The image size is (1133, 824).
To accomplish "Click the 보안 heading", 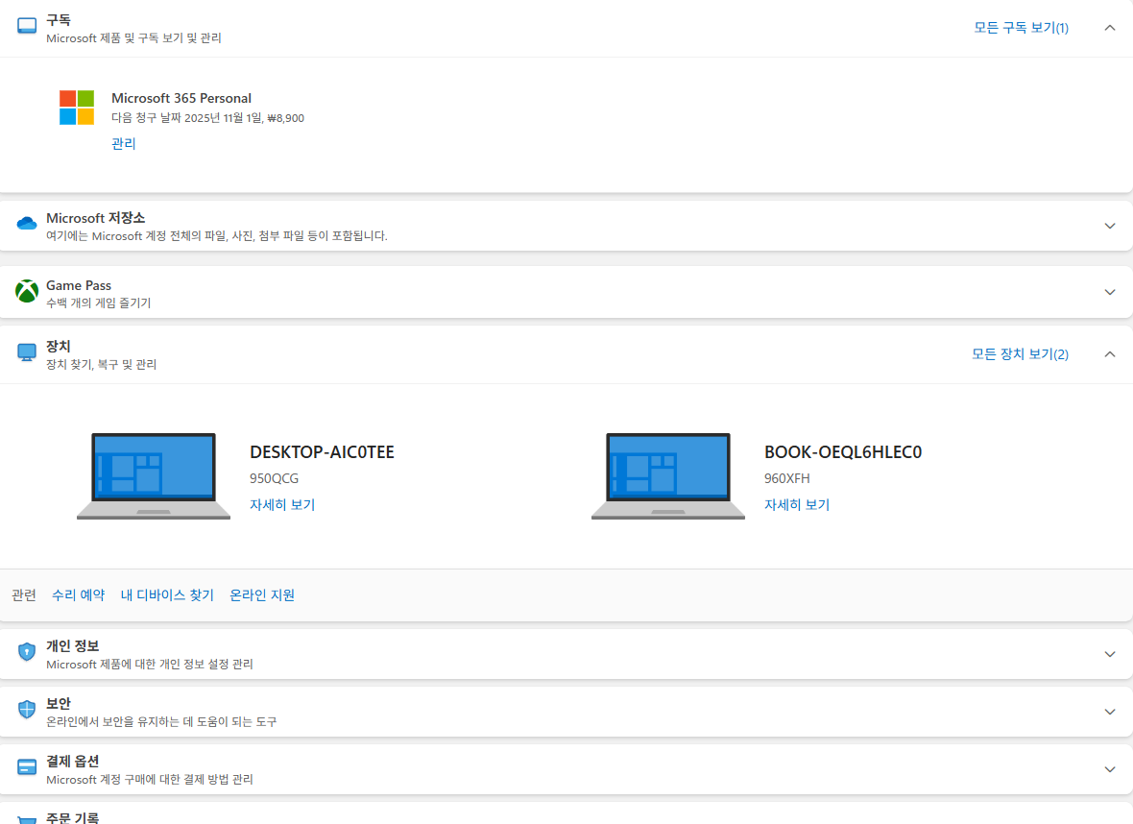I will (x=59, y=704).
